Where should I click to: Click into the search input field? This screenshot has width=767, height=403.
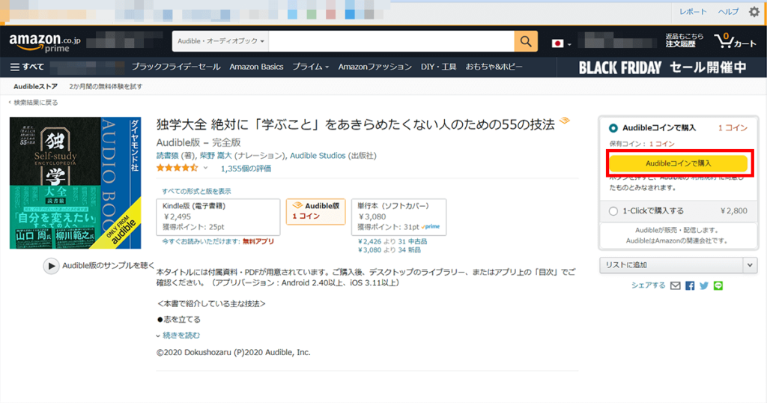pyautogui.click(x=391, y=41)
